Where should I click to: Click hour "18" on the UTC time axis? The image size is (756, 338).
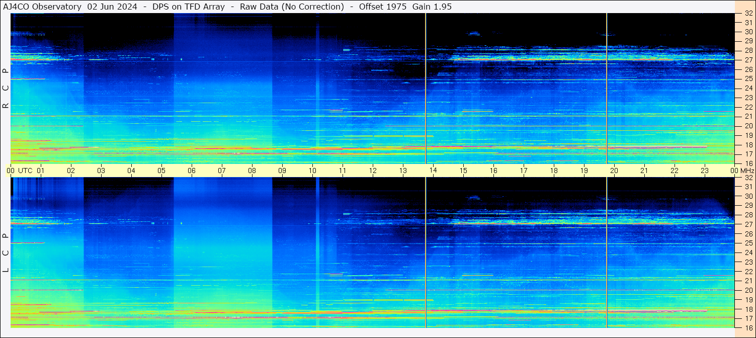554,171
